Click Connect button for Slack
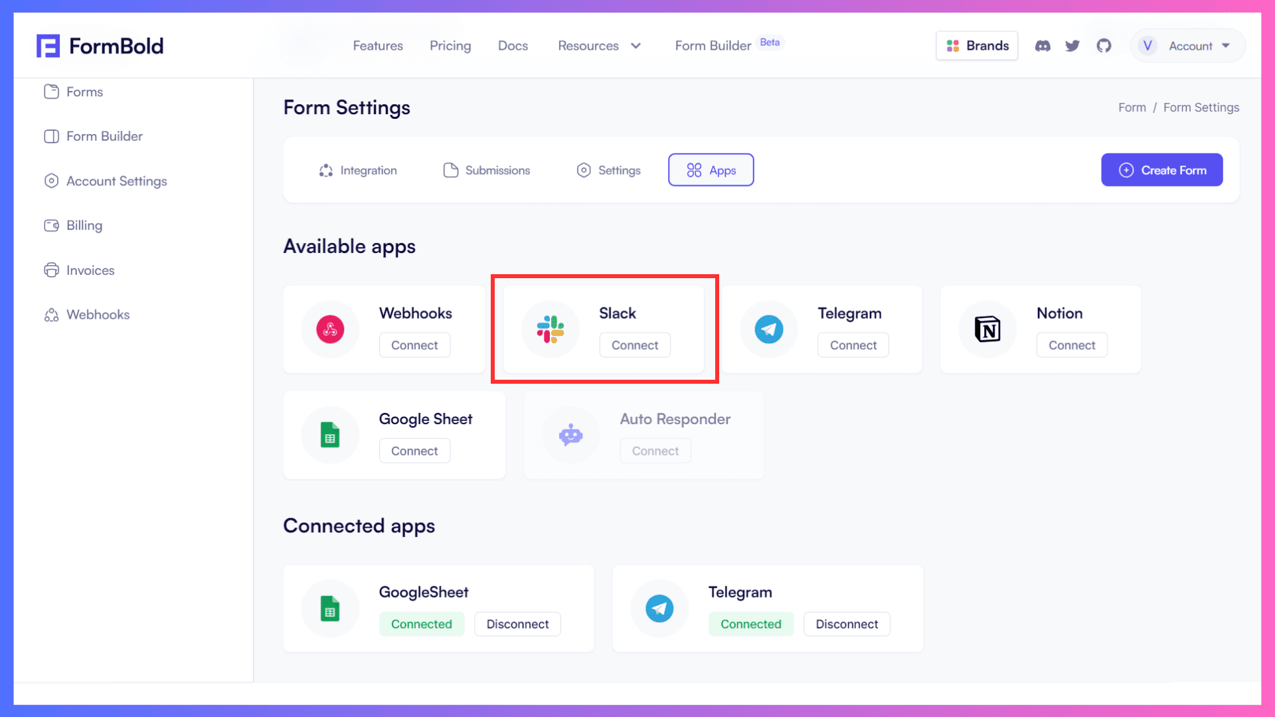This screenshot has height=717, width=1275. point(634,344)
